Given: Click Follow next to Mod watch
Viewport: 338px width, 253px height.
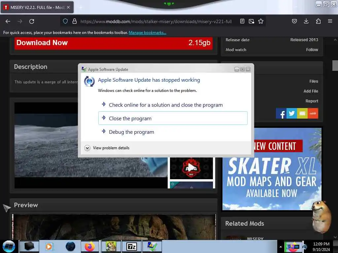Looking at the screenshot, I should (x=312, y=50).
